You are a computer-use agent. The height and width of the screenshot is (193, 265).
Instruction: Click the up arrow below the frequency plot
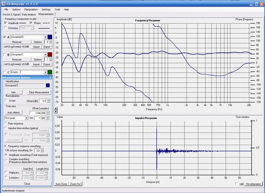56,108
